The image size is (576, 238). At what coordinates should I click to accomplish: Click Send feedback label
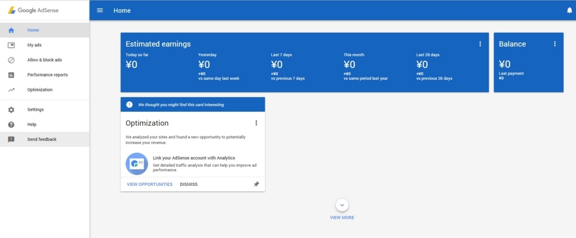tap(42, 139)
